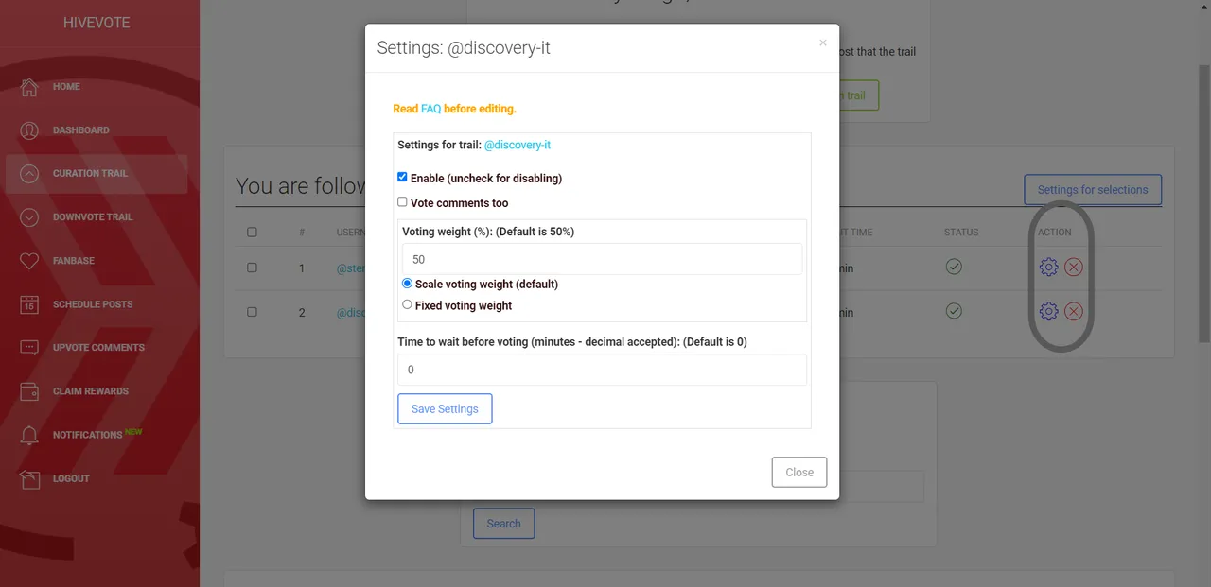Click the Close button in dialog
The width and height of the screenshot is (1211, 587).
point(799,473)
